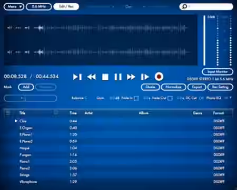The image size is (237, 190).
Task: Click the Divide button
Action: 150,87
